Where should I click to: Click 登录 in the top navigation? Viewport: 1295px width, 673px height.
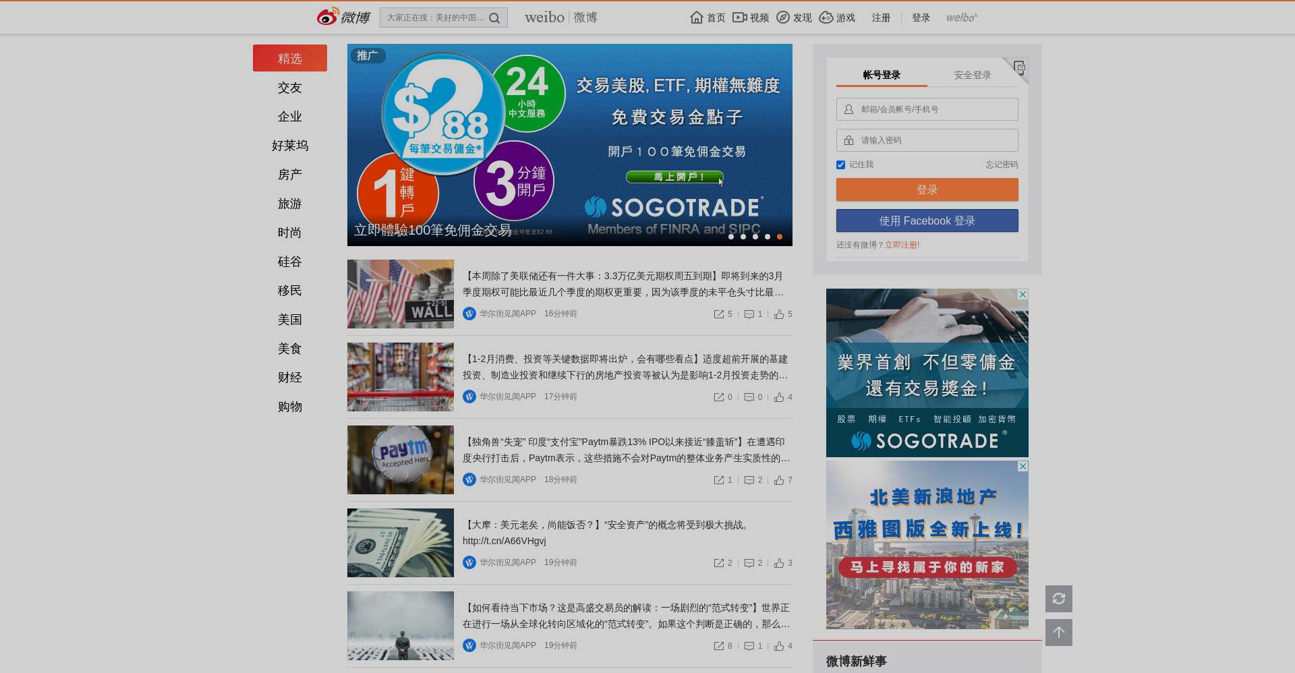click(x=921, y=18)
